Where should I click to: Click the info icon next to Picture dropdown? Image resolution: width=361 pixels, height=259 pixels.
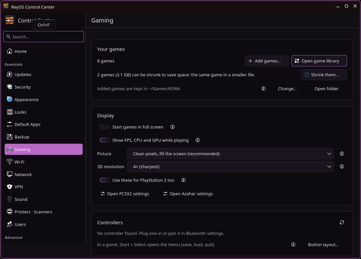342,154
